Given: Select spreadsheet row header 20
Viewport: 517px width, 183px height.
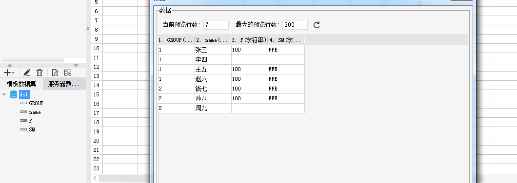Looking at the screenshot, I should tap(97, 141).
